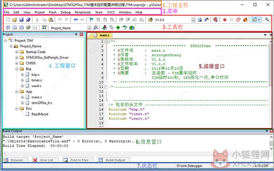Collapse the App folder

click(x=16, y=92)
